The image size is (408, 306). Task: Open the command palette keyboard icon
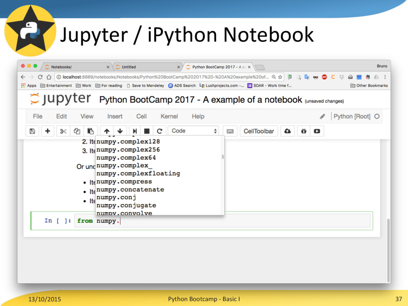(230, 131)
